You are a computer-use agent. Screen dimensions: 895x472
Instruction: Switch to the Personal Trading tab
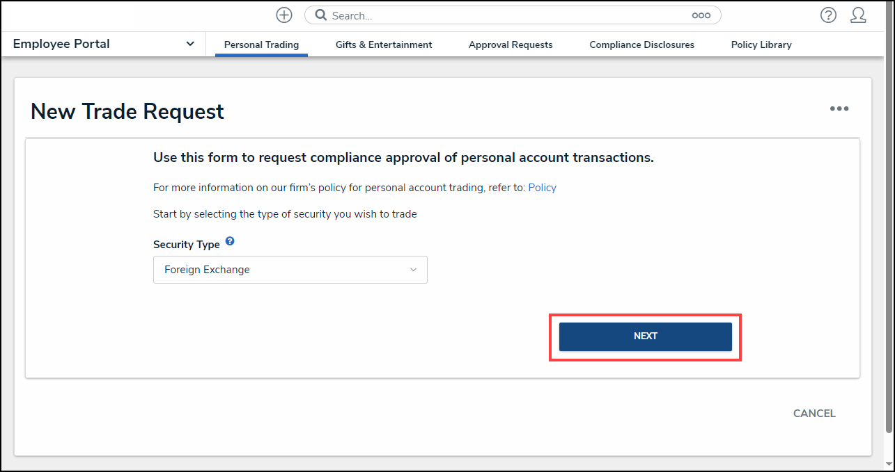(x=261, y=44)
